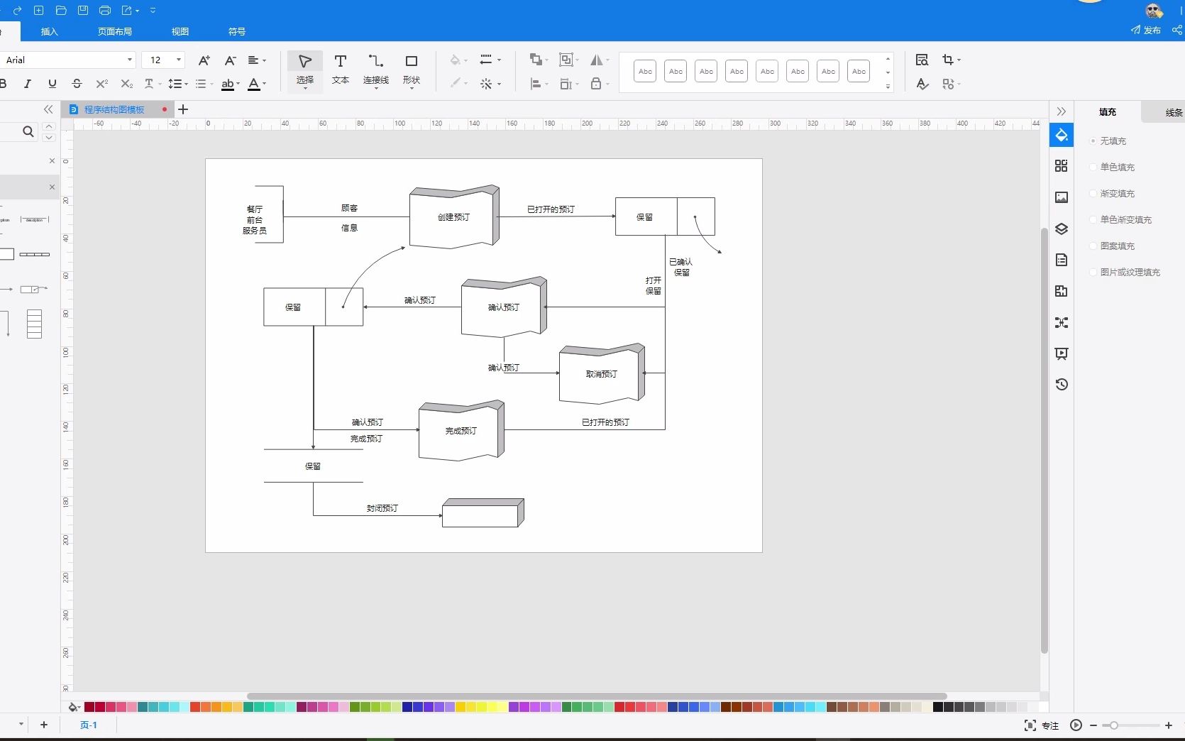
Task: Open the layers panel icon
Action: (1062, 229)
